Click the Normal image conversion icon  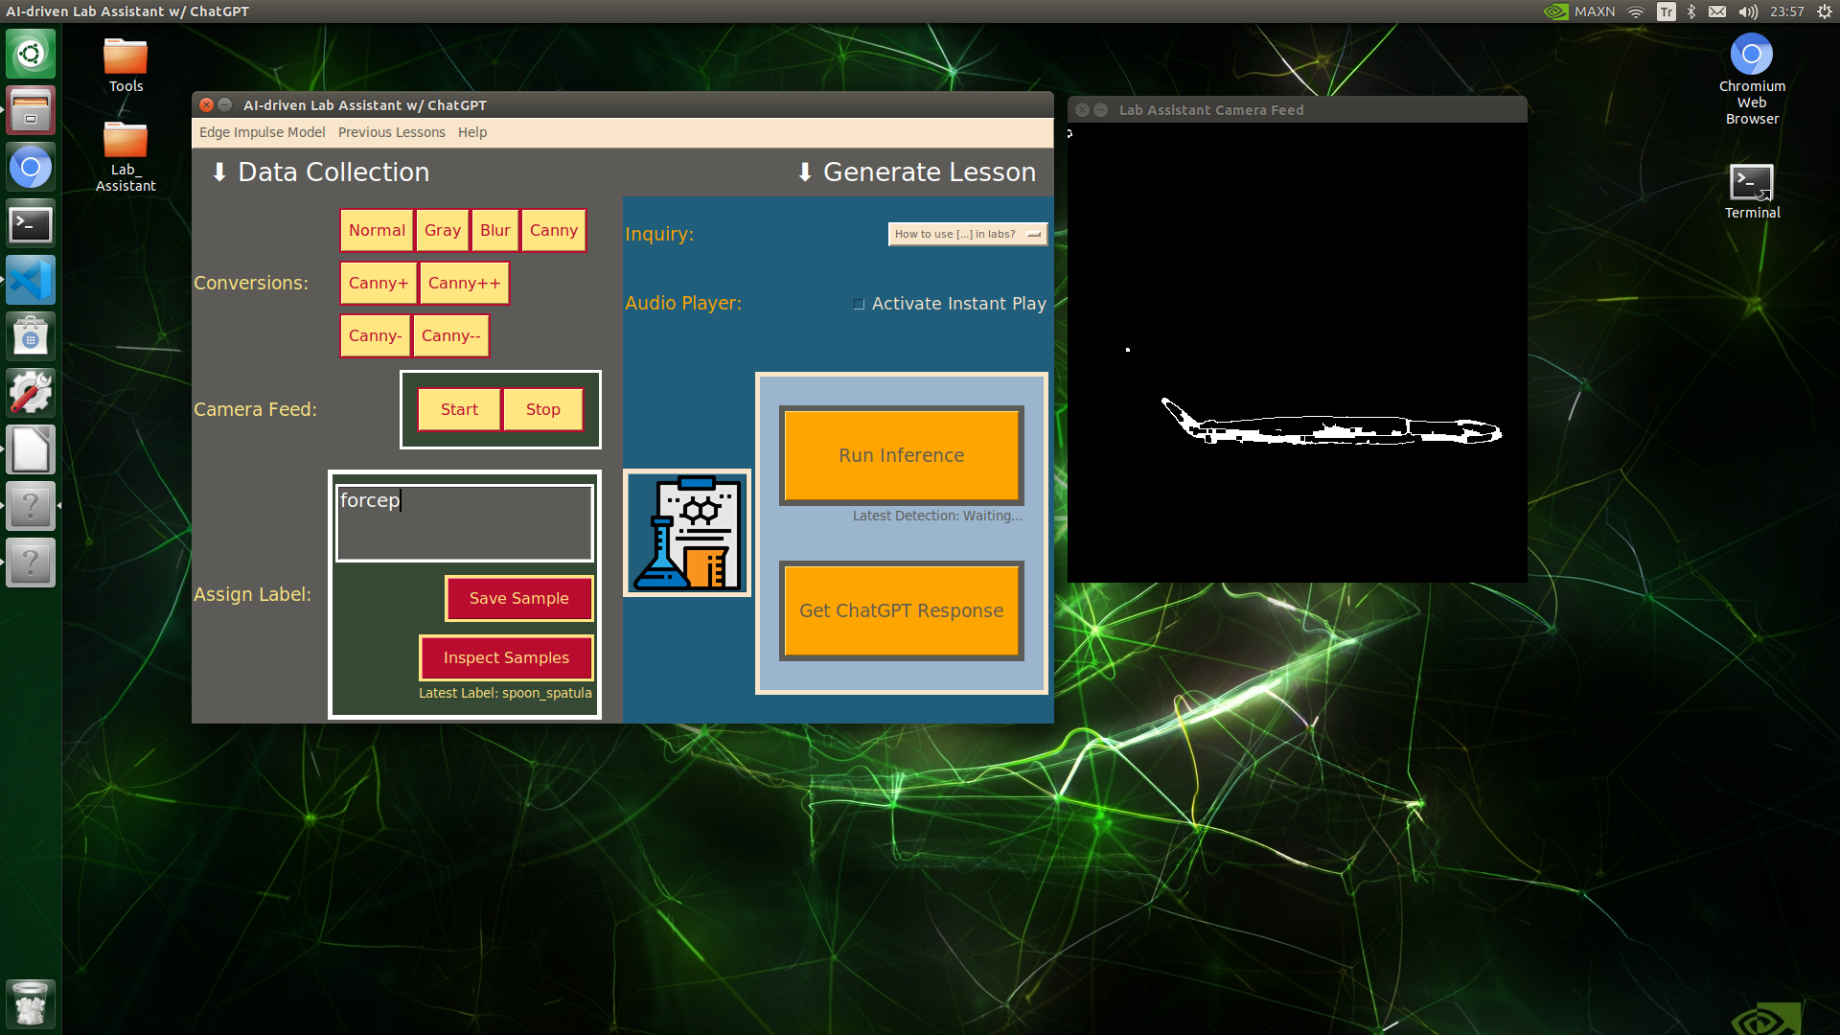click(376, 229)
